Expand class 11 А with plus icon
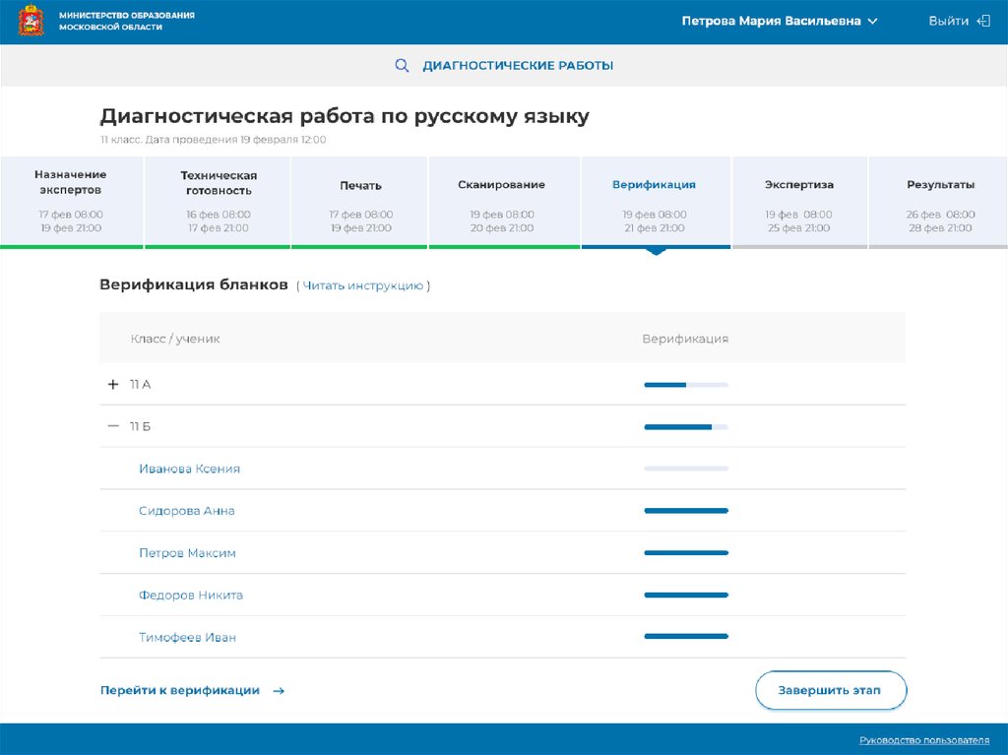The image size is (1008, 755). 113,384
